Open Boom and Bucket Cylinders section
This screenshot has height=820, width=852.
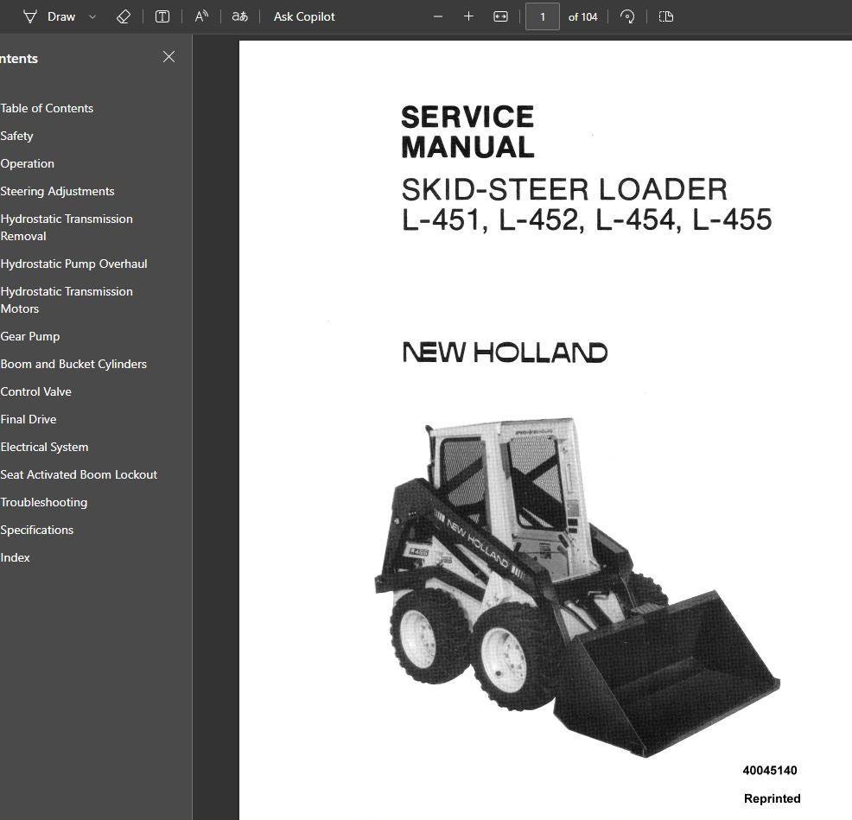click(73, 364)
